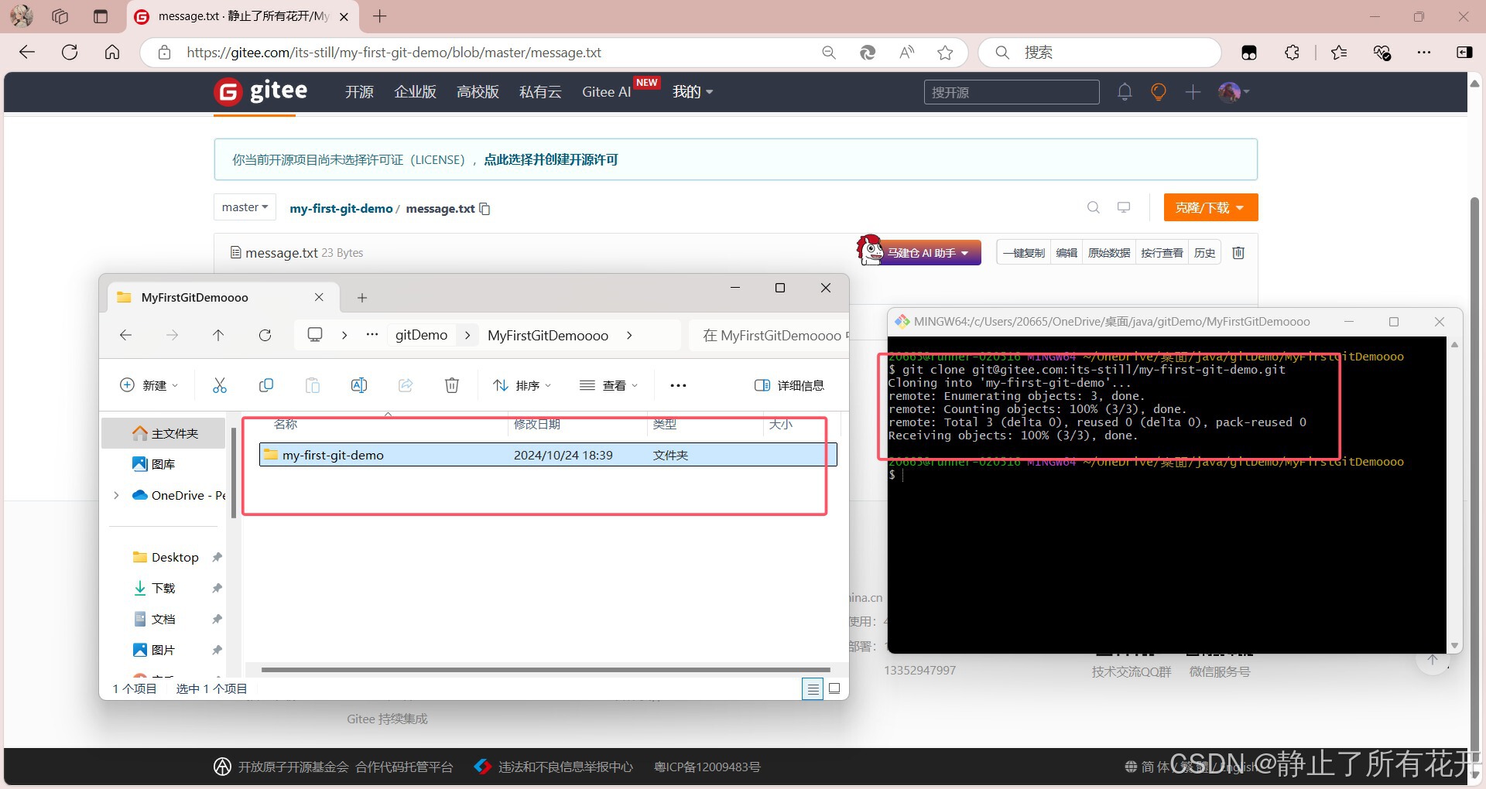The width and height of the screenshot is (1486, 789).
Task: Click the Paste icon in Explorer toolbar
Action: coord(313,385)
